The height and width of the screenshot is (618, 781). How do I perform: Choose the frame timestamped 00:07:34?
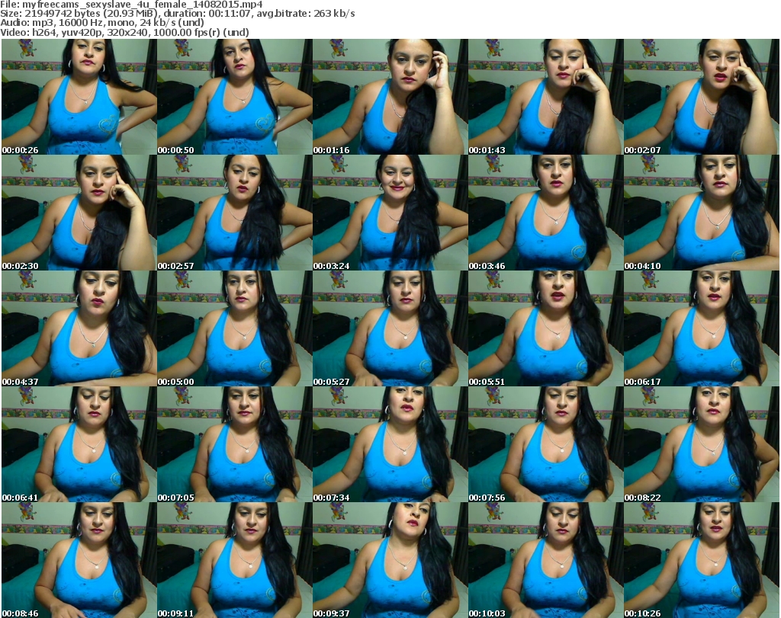tap(390, 444)
